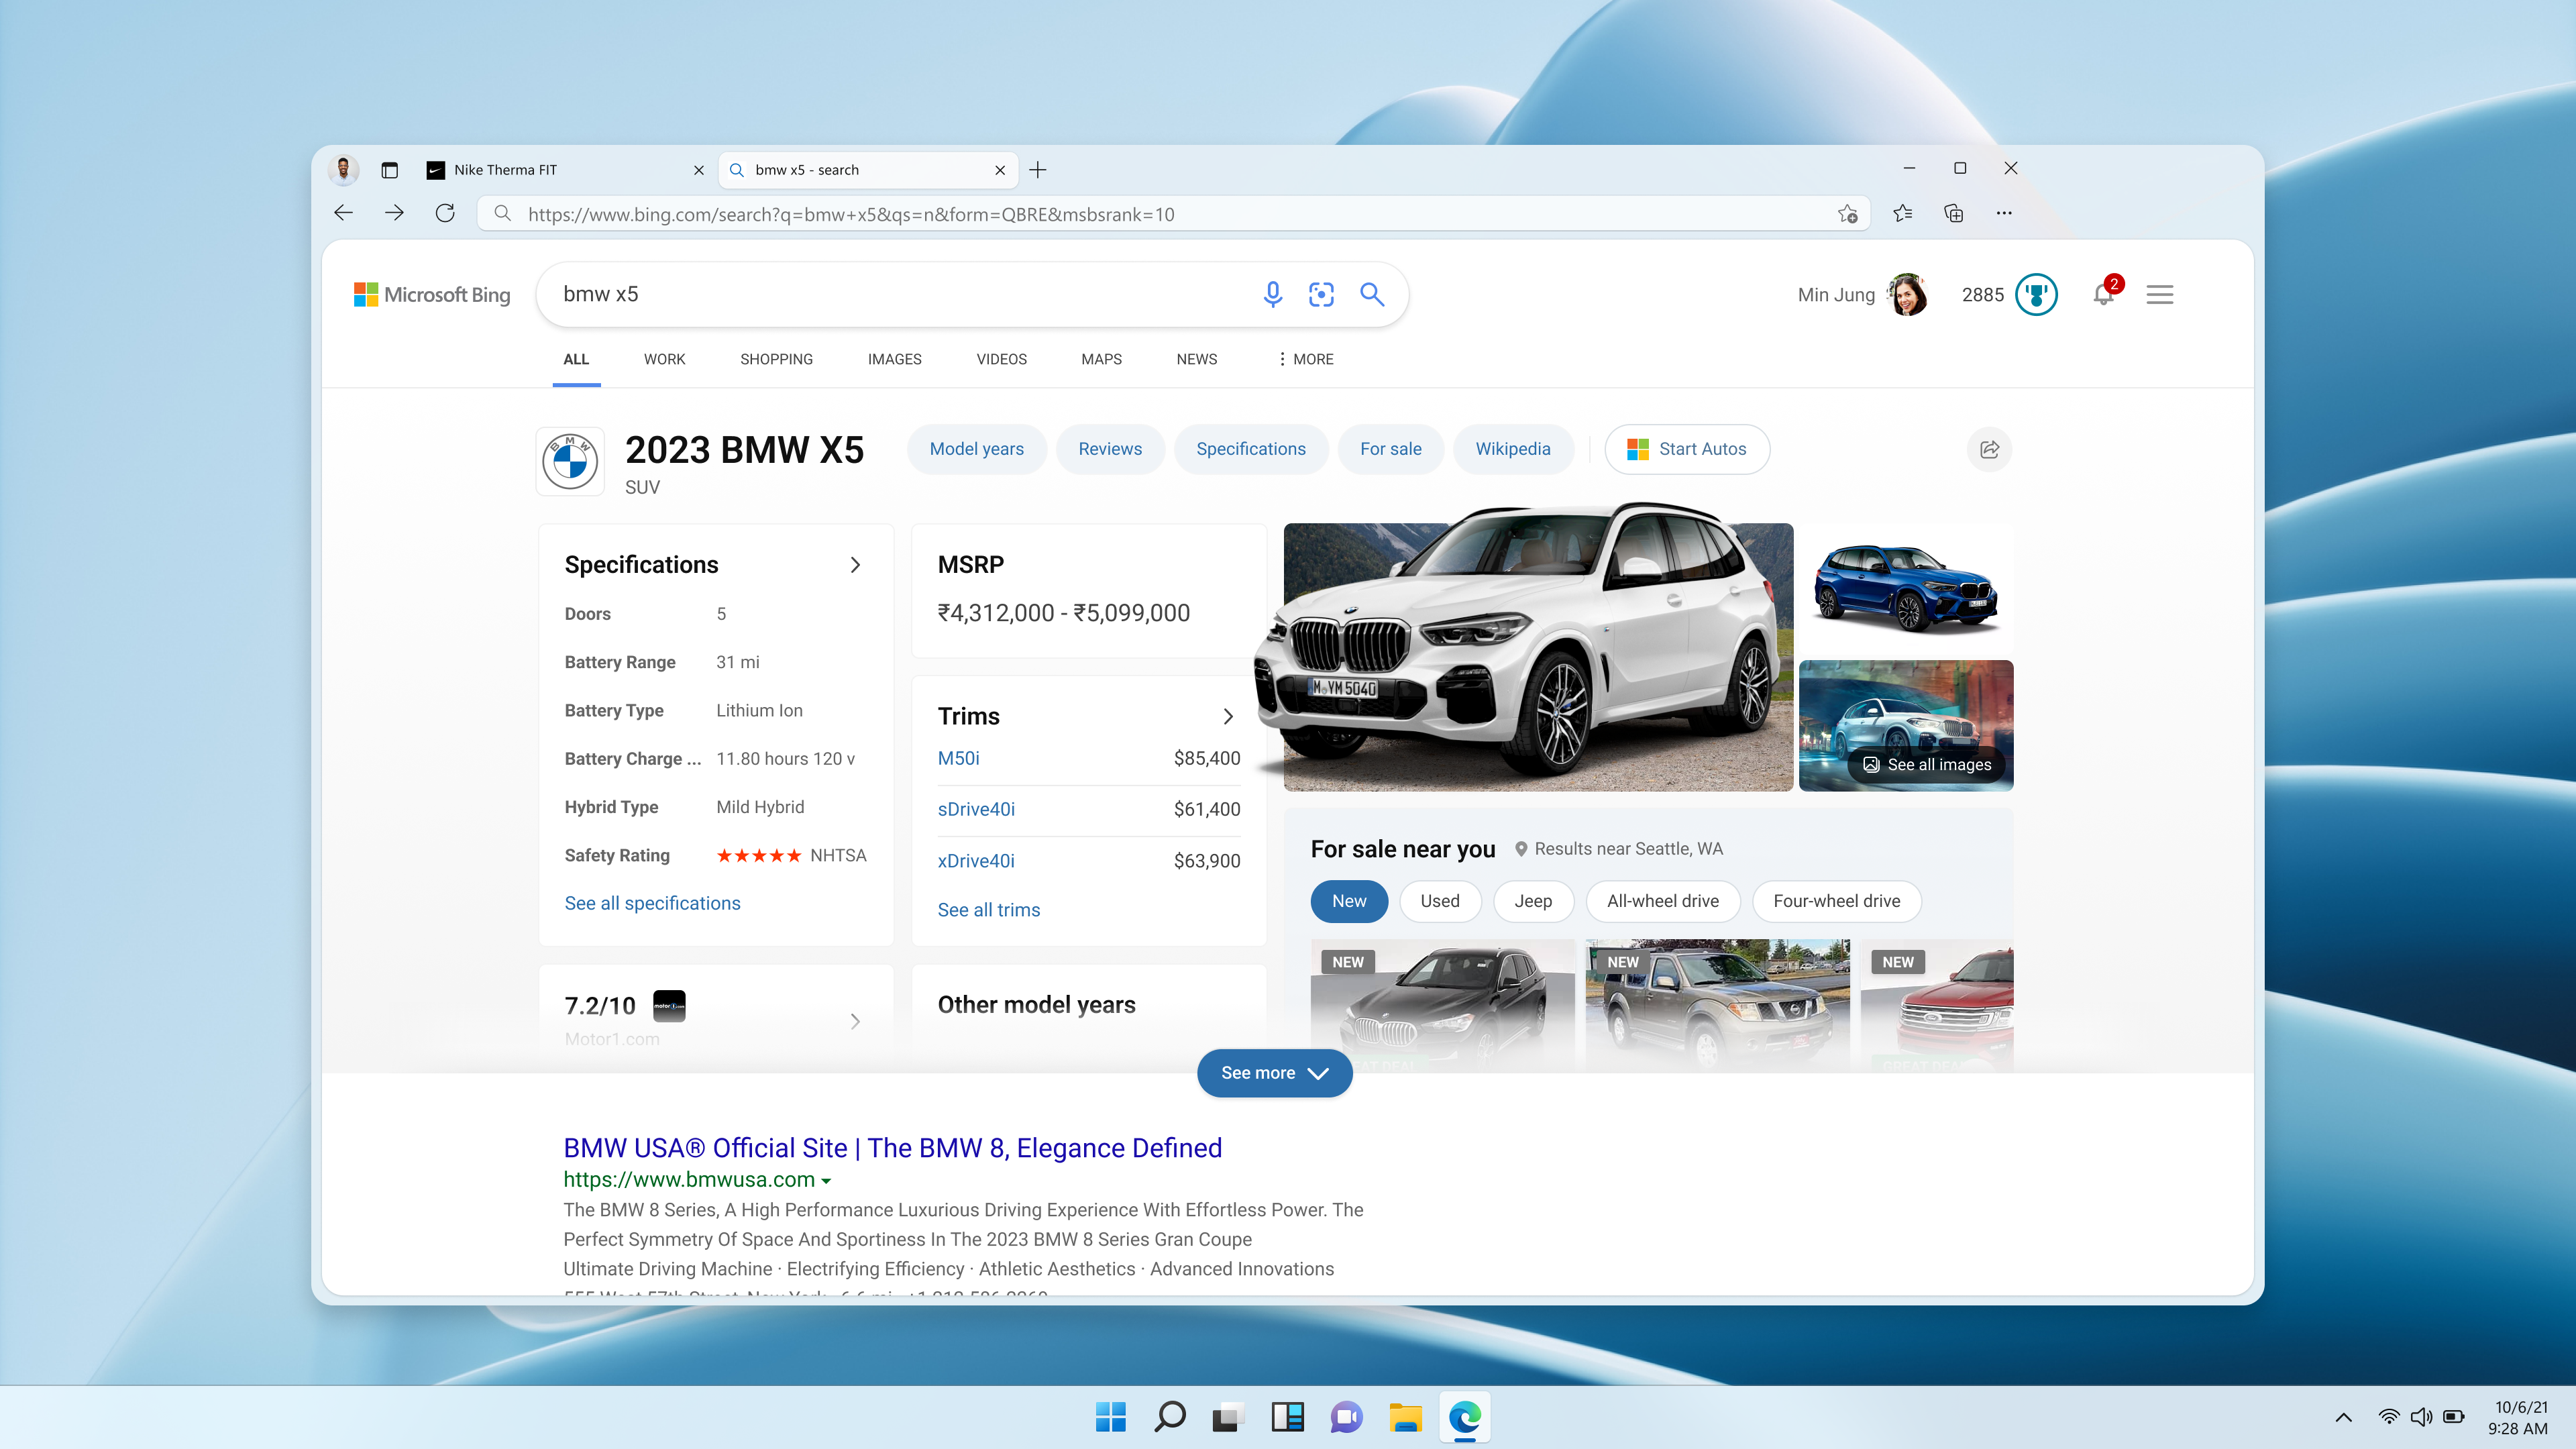This screenshot has height=1449, width=2576.
Task: Click the browser back arrow
Action: 343,213
